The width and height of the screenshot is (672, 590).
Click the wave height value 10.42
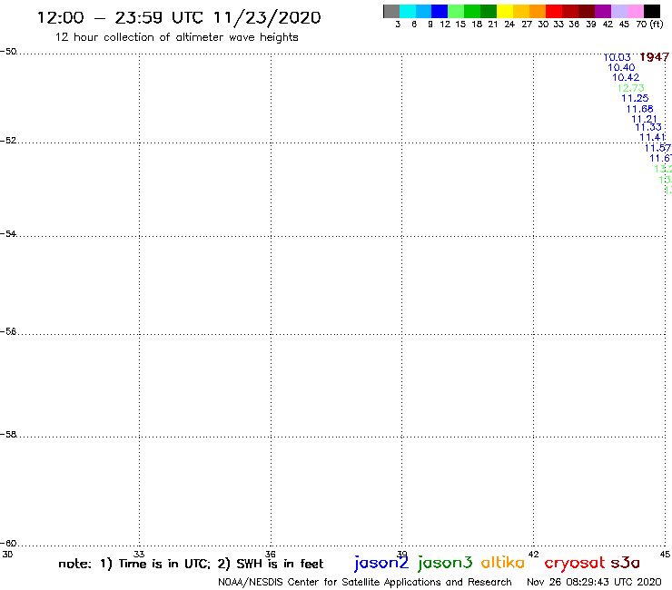click(626, 77)
